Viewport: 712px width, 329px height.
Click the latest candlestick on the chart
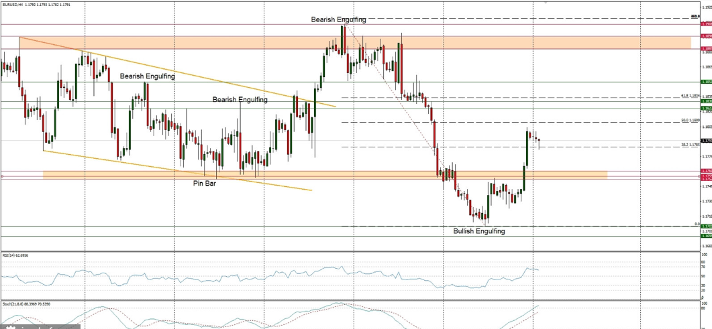539,141
